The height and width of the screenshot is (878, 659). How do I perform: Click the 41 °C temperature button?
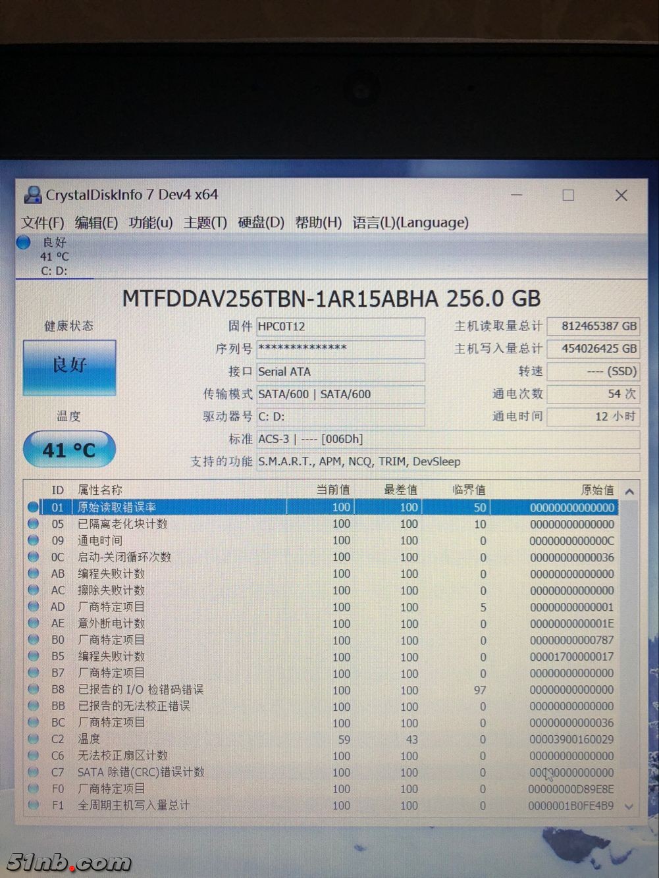68,450
